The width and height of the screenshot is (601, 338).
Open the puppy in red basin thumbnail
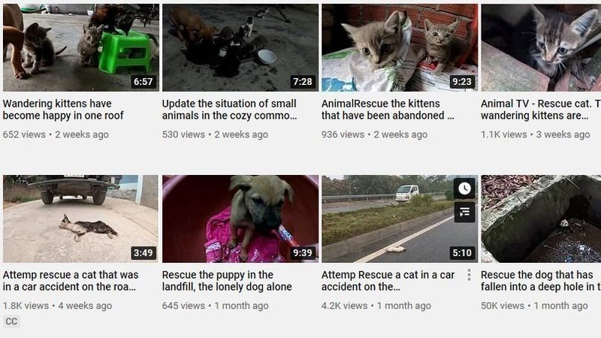point(240,219)
